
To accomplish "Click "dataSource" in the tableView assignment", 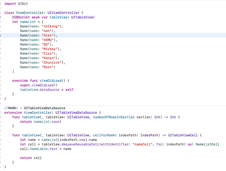I will point(50,90).
